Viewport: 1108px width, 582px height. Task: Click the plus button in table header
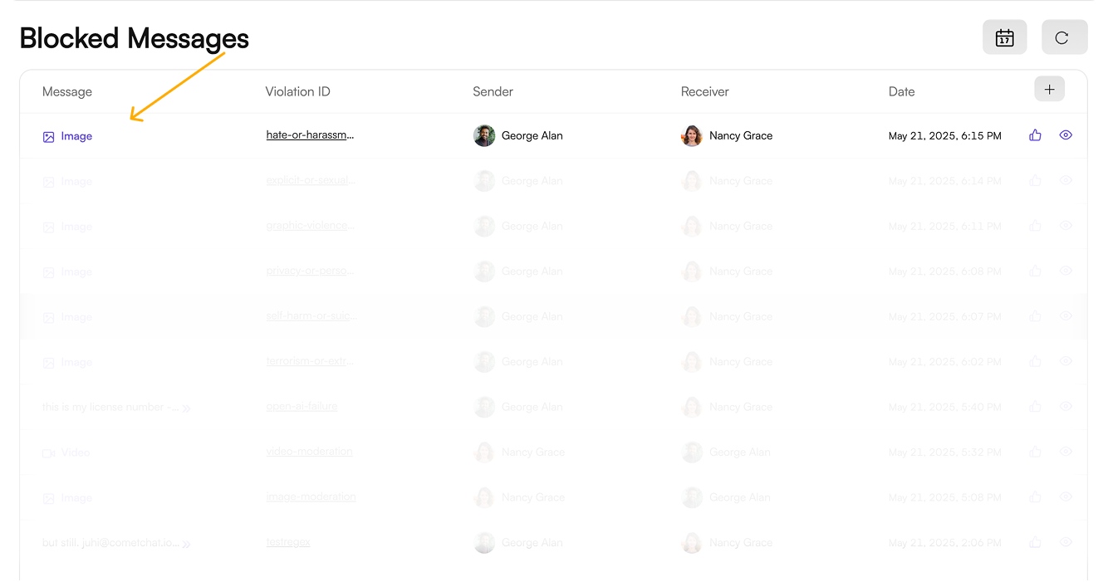1049,89
